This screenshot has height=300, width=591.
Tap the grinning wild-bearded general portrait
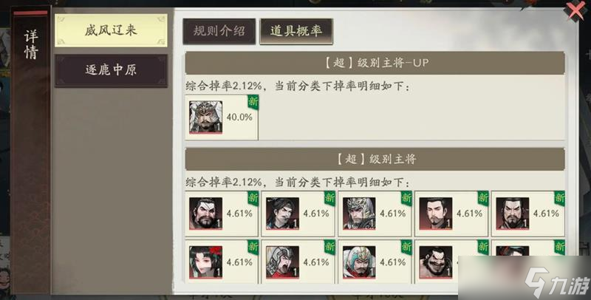[436, 262]
